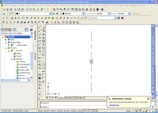Toggle DYN dynamic input off
The height and width of the screenshot is (113, 158).
(85, 111)
